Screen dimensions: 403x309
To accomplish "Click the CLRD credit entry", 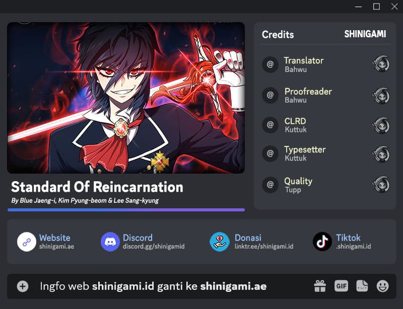I will tap(326, 125).
